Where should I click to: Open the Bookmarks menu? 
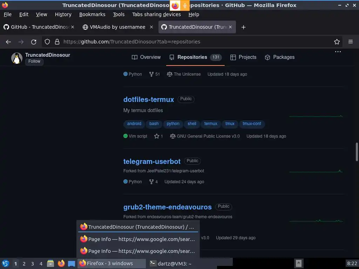point(92,14)
